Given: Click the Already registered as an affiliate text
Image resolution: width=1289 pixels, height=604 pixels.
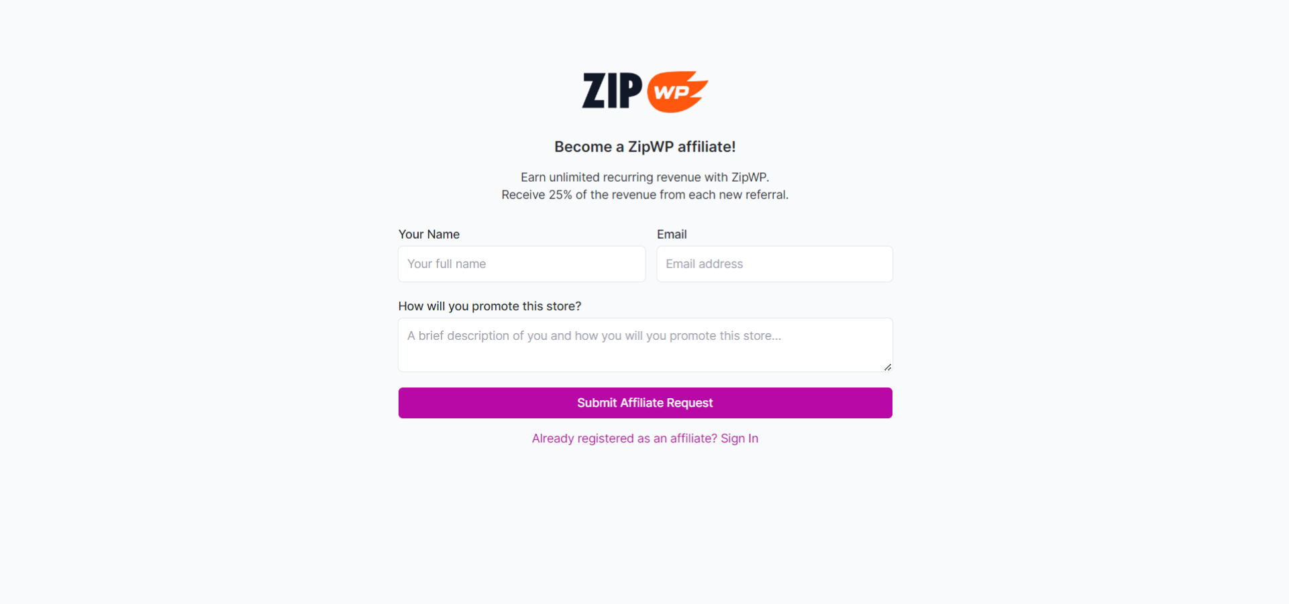Looking at the screenshot, I should [623, 438].
